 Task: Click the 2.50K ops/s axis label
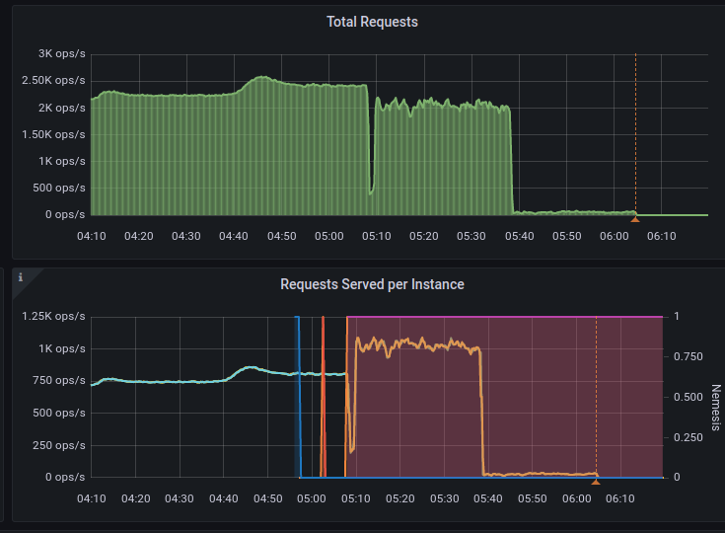pyautogui.click(x=53, y=81)
